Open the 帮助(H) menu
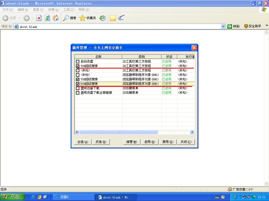The width and height of the screenshot is (269, 201). (x=84, y=10)
